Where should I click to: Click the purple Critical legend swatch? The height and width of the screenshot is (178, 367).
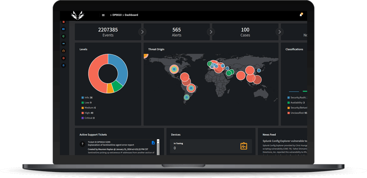point(83,118)
